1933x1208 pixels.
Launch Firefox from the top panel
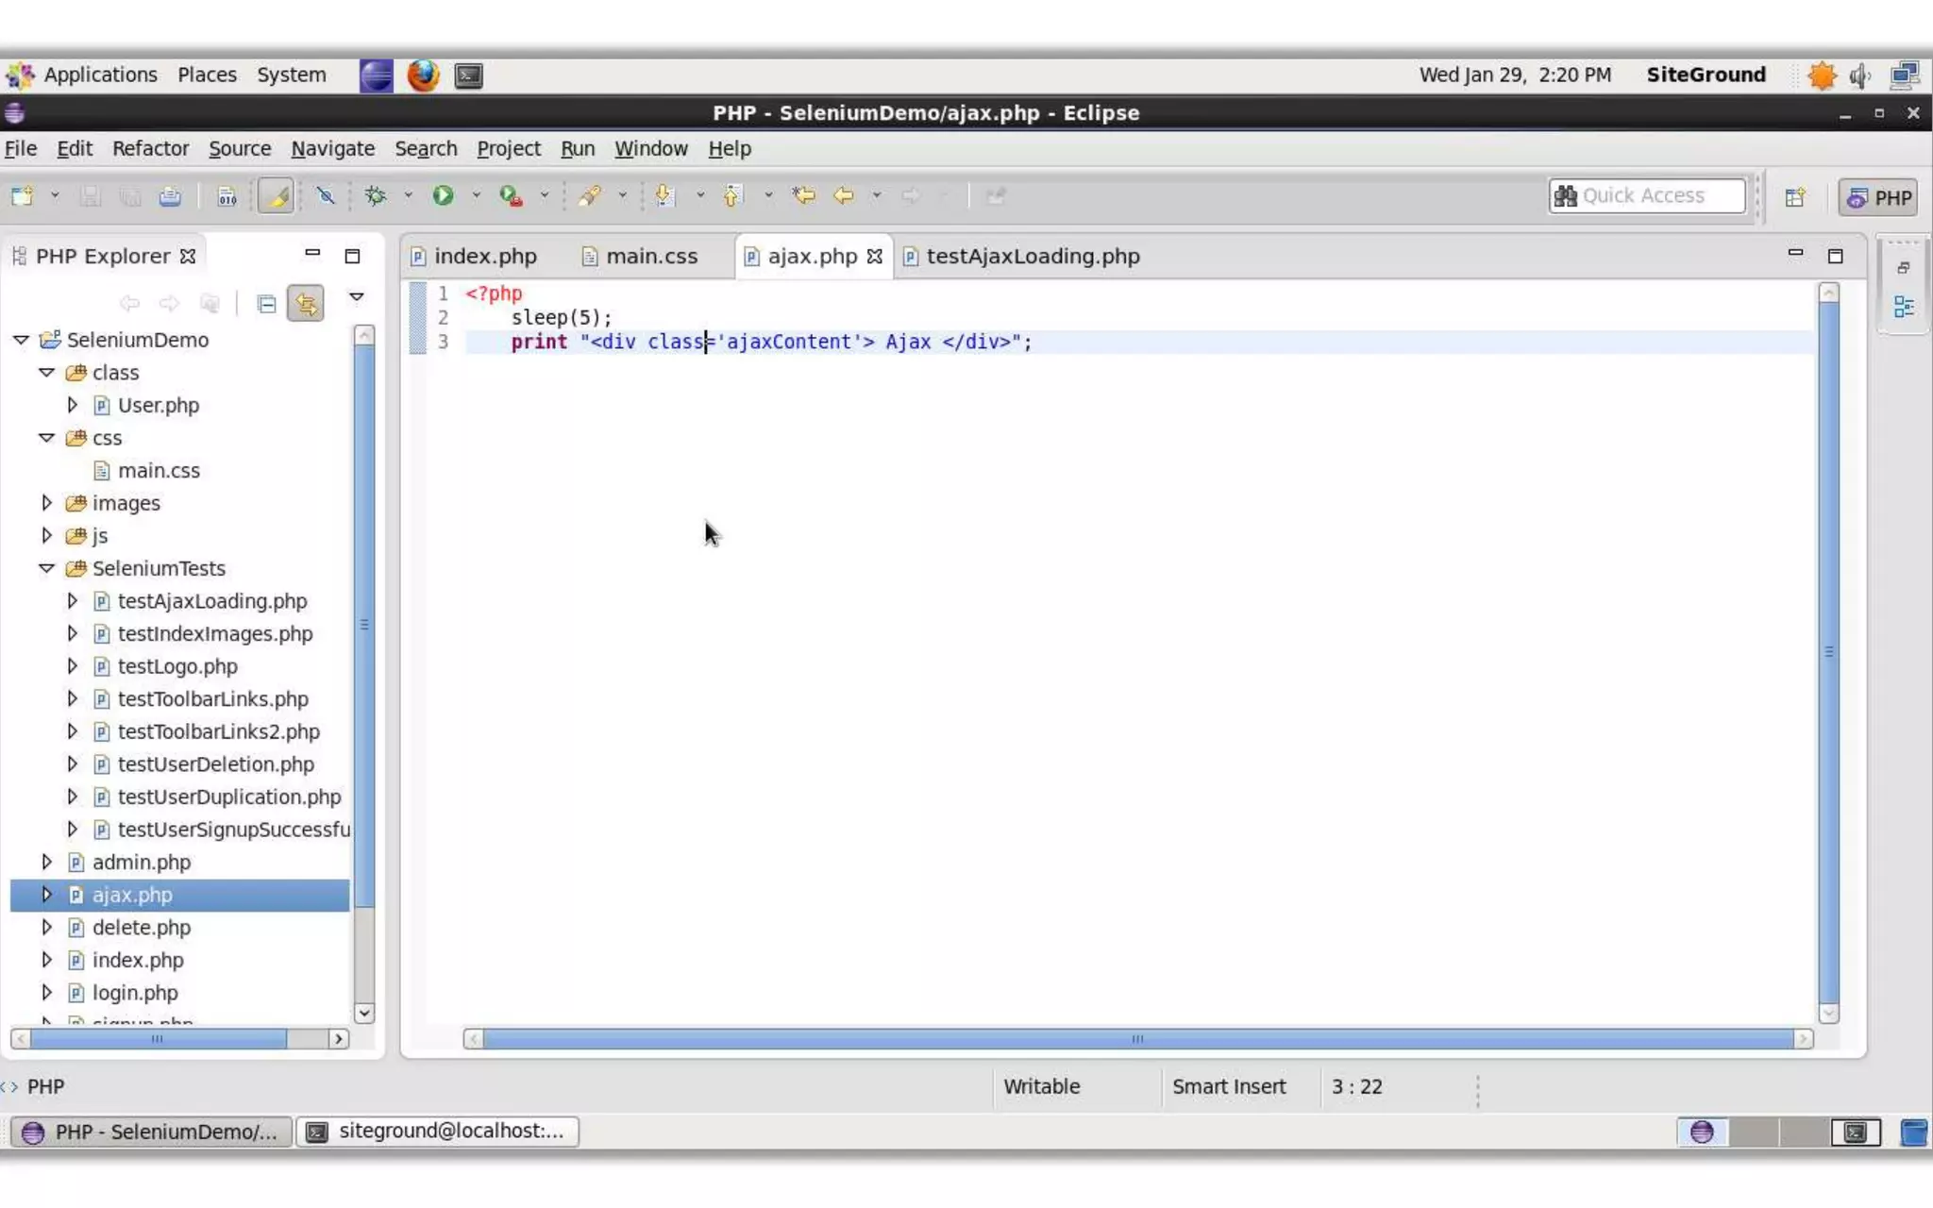click(423, 75)
